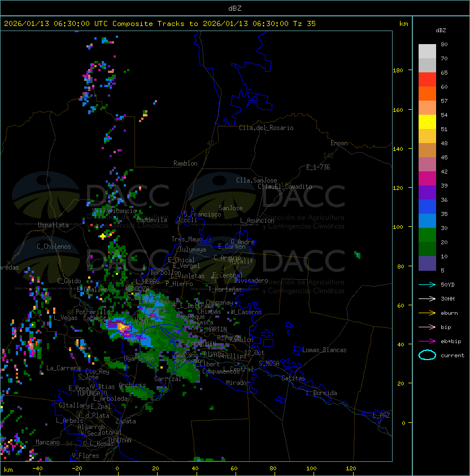Click the yellow-orange storm core near Lujan
The height and width of the screenshot is (476, 470).
click(x=123, y=327)
